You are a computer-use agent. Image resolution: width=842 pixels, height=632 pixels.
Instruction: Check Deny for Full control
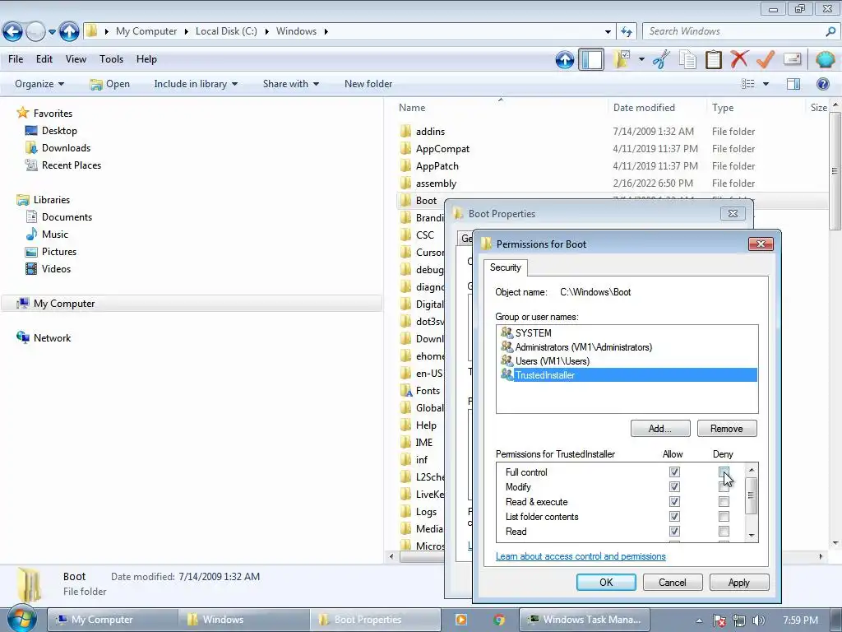pos(724,472)
